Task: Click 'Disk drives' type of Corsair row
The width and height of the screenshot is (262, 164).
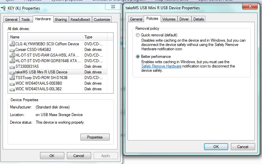Action: tap(93, 50)
